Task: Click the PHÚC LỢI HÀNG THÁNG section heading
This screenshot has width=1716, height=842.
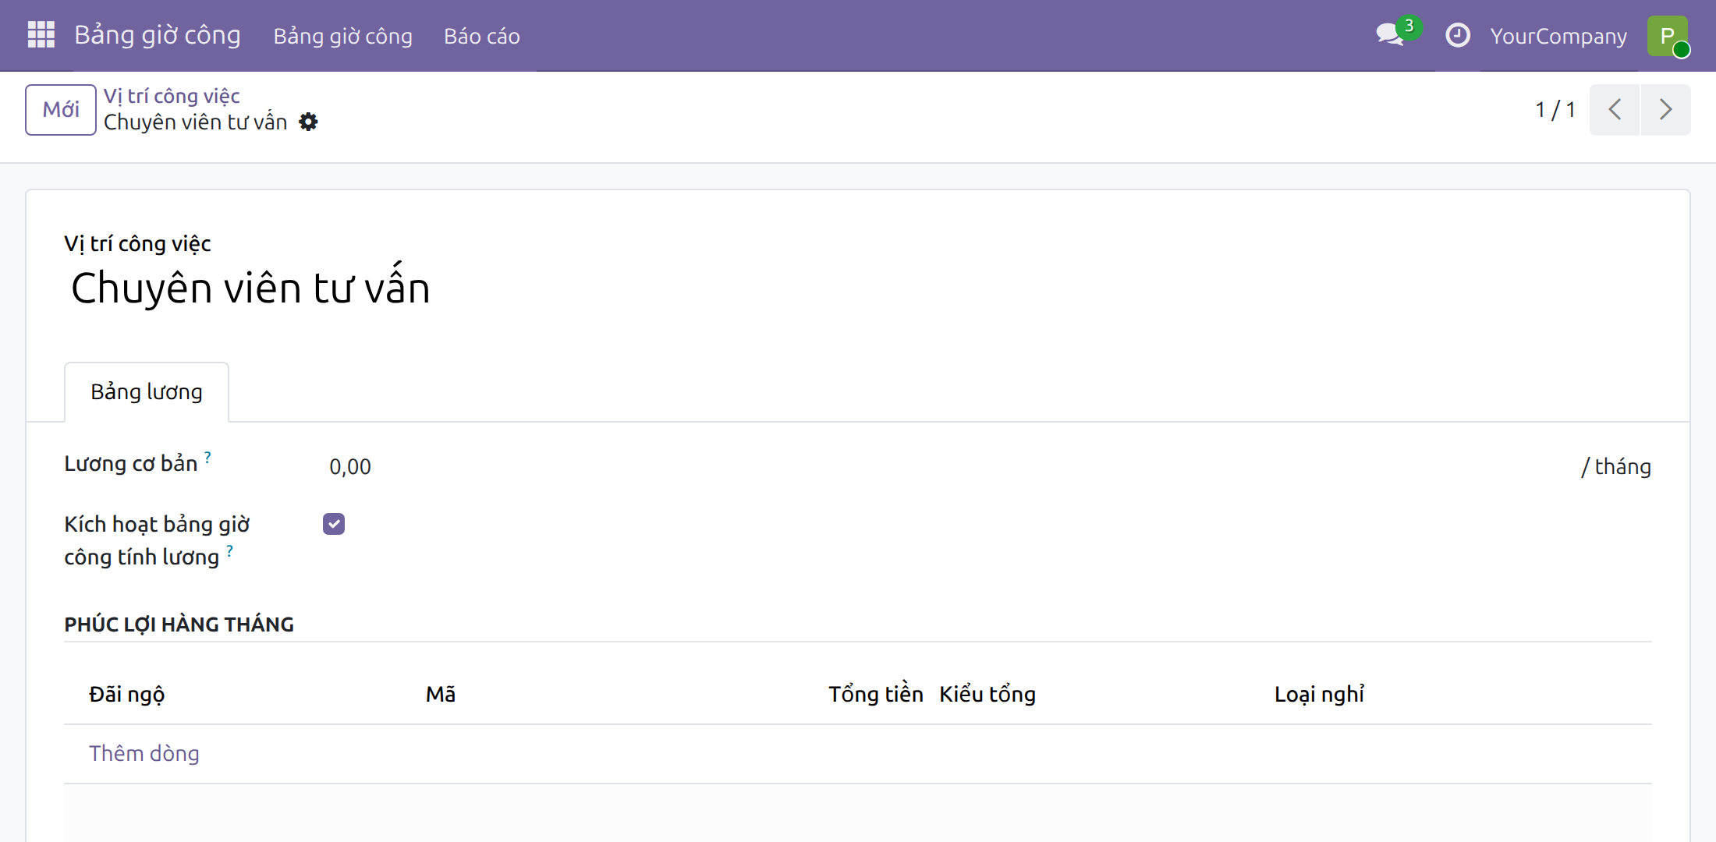Action: click(x=179, y=624)
